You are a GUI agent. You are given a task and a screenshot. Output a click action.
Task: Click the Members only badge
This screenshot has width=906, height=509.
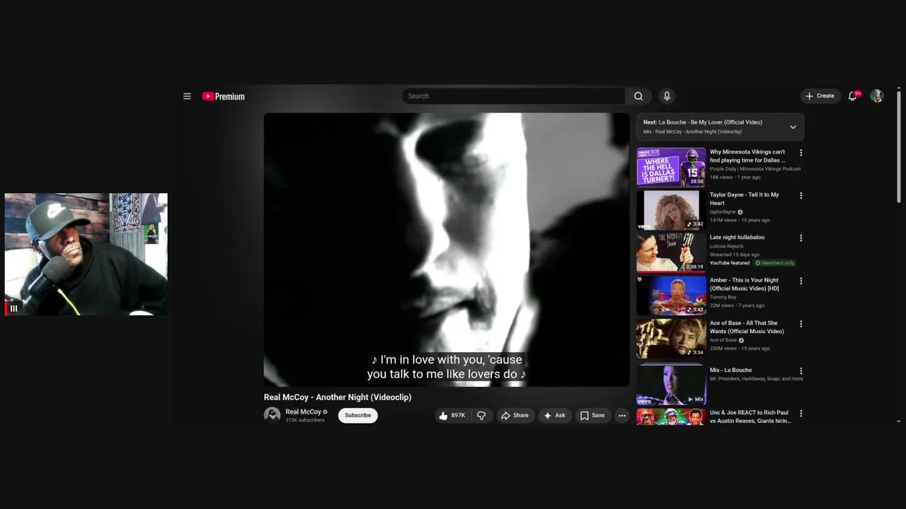[774, 263]
